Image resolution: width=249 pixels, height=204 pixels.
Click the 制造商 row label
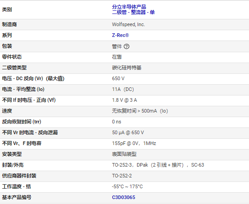(9, 24)
